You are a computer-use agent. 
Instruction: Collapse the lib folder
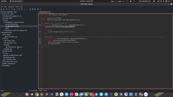tap(3, 39)
